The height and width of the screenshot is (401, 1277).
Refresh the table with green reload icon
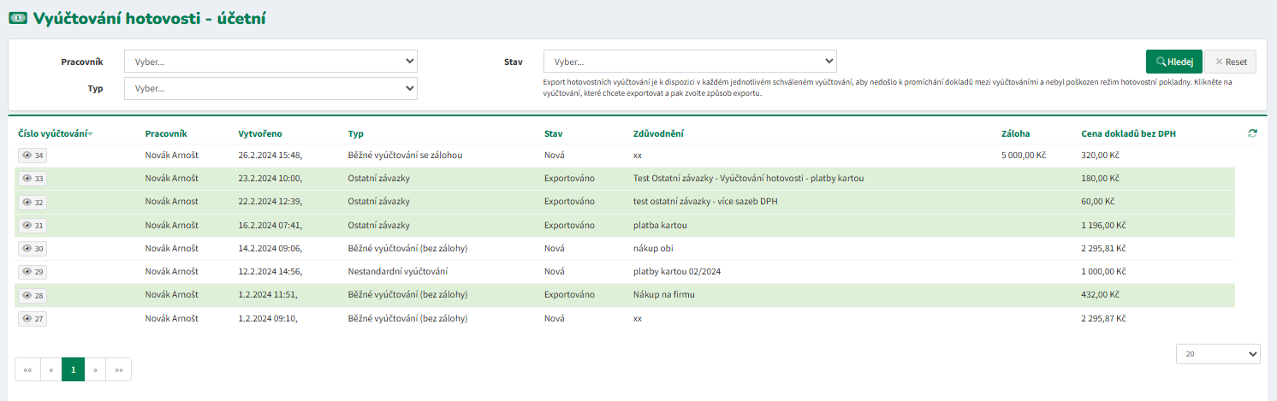(x=1252, y=133)
